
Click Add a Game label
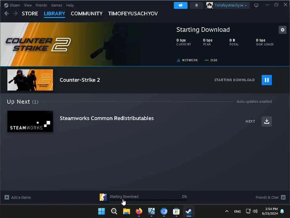21,198
